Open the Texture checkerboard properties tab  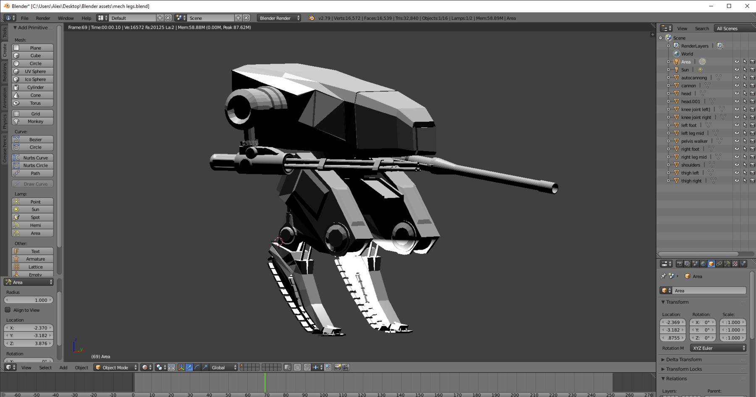click(735, 264)
